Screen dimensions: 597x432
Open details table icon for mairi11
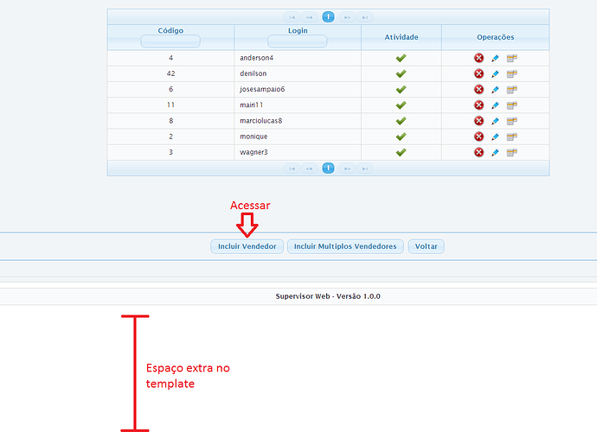pos(511,105)
